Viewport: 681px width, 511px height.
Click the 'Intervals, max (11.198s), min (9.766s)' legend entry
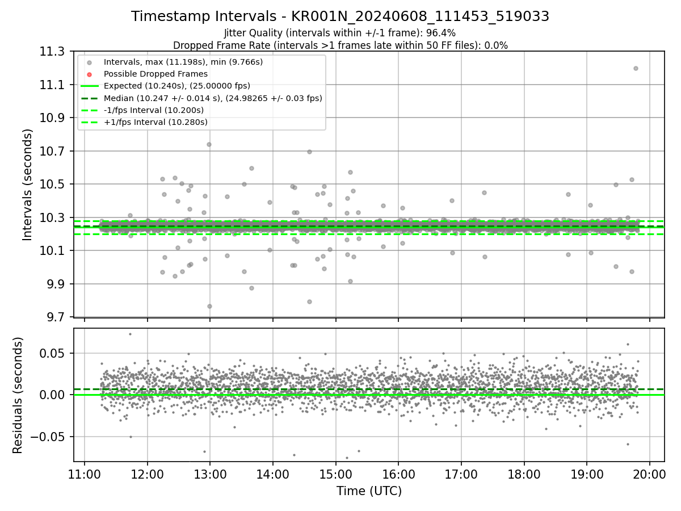click(183, 61)
